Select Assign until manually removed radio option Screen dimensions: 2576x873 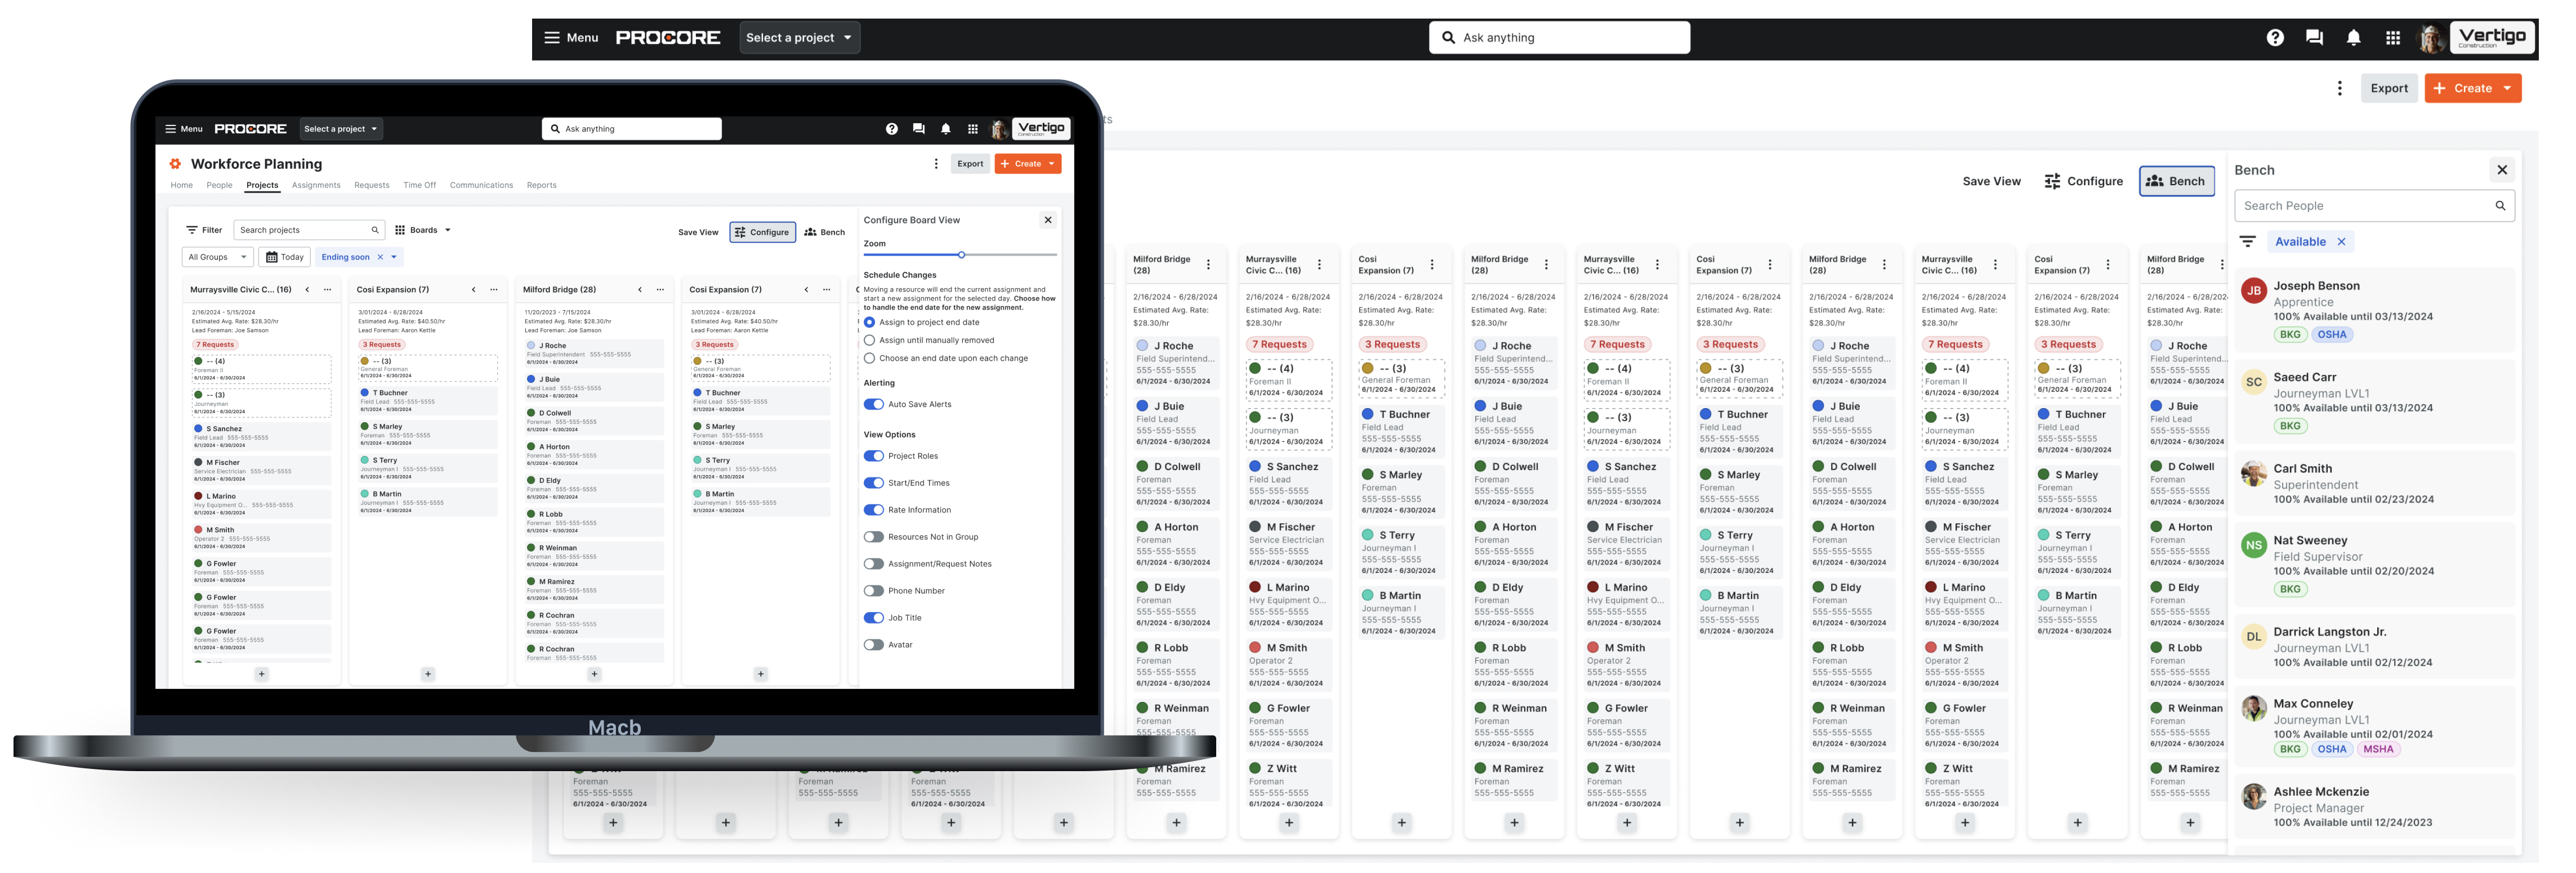click(x=869, y=341)
